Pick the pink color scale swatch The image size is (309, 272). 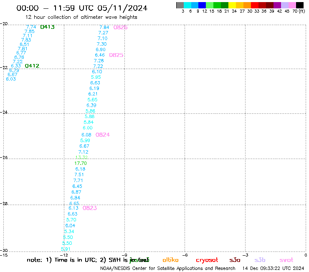coord(292,5)
